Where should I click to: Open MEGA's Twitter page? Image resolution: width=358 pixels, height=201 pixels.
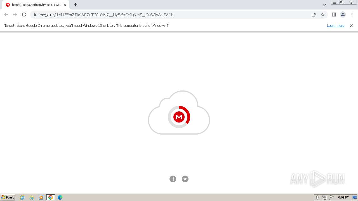click(185, 179)
